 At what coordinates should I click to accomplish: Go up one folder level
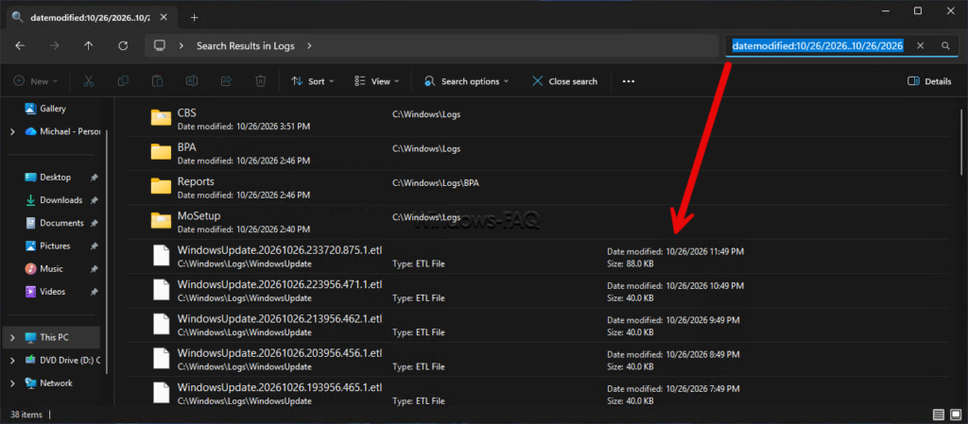[x=88, y=45]
